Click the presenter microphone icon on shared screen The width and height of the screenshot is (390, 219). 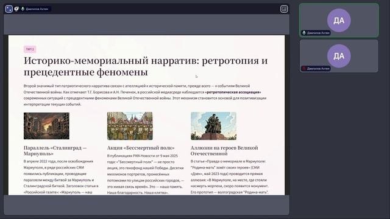coord(23,9)
